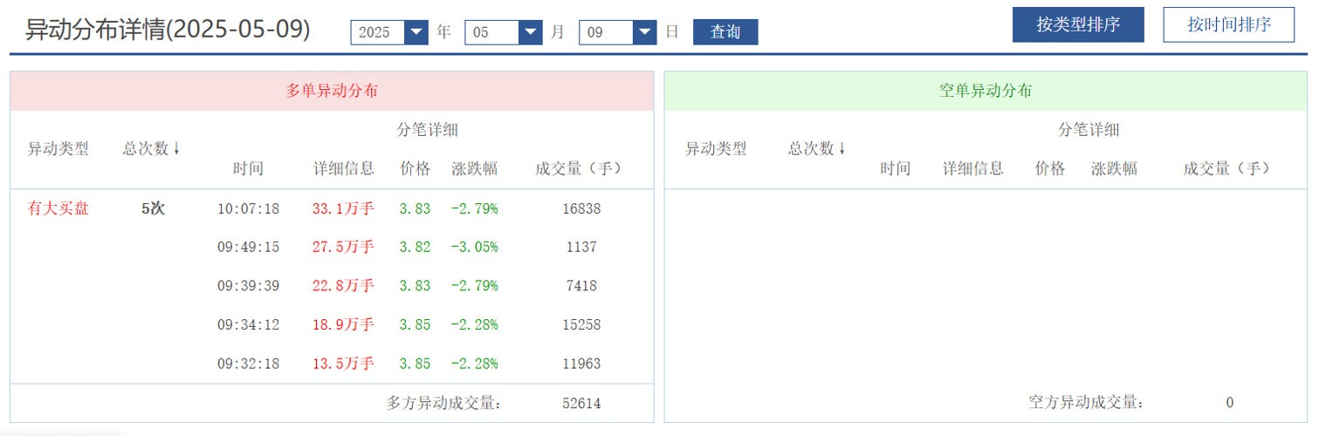Click the volume 11963 cell
The height and width of the screenshot is (436, 1326).
pos(581,363)
